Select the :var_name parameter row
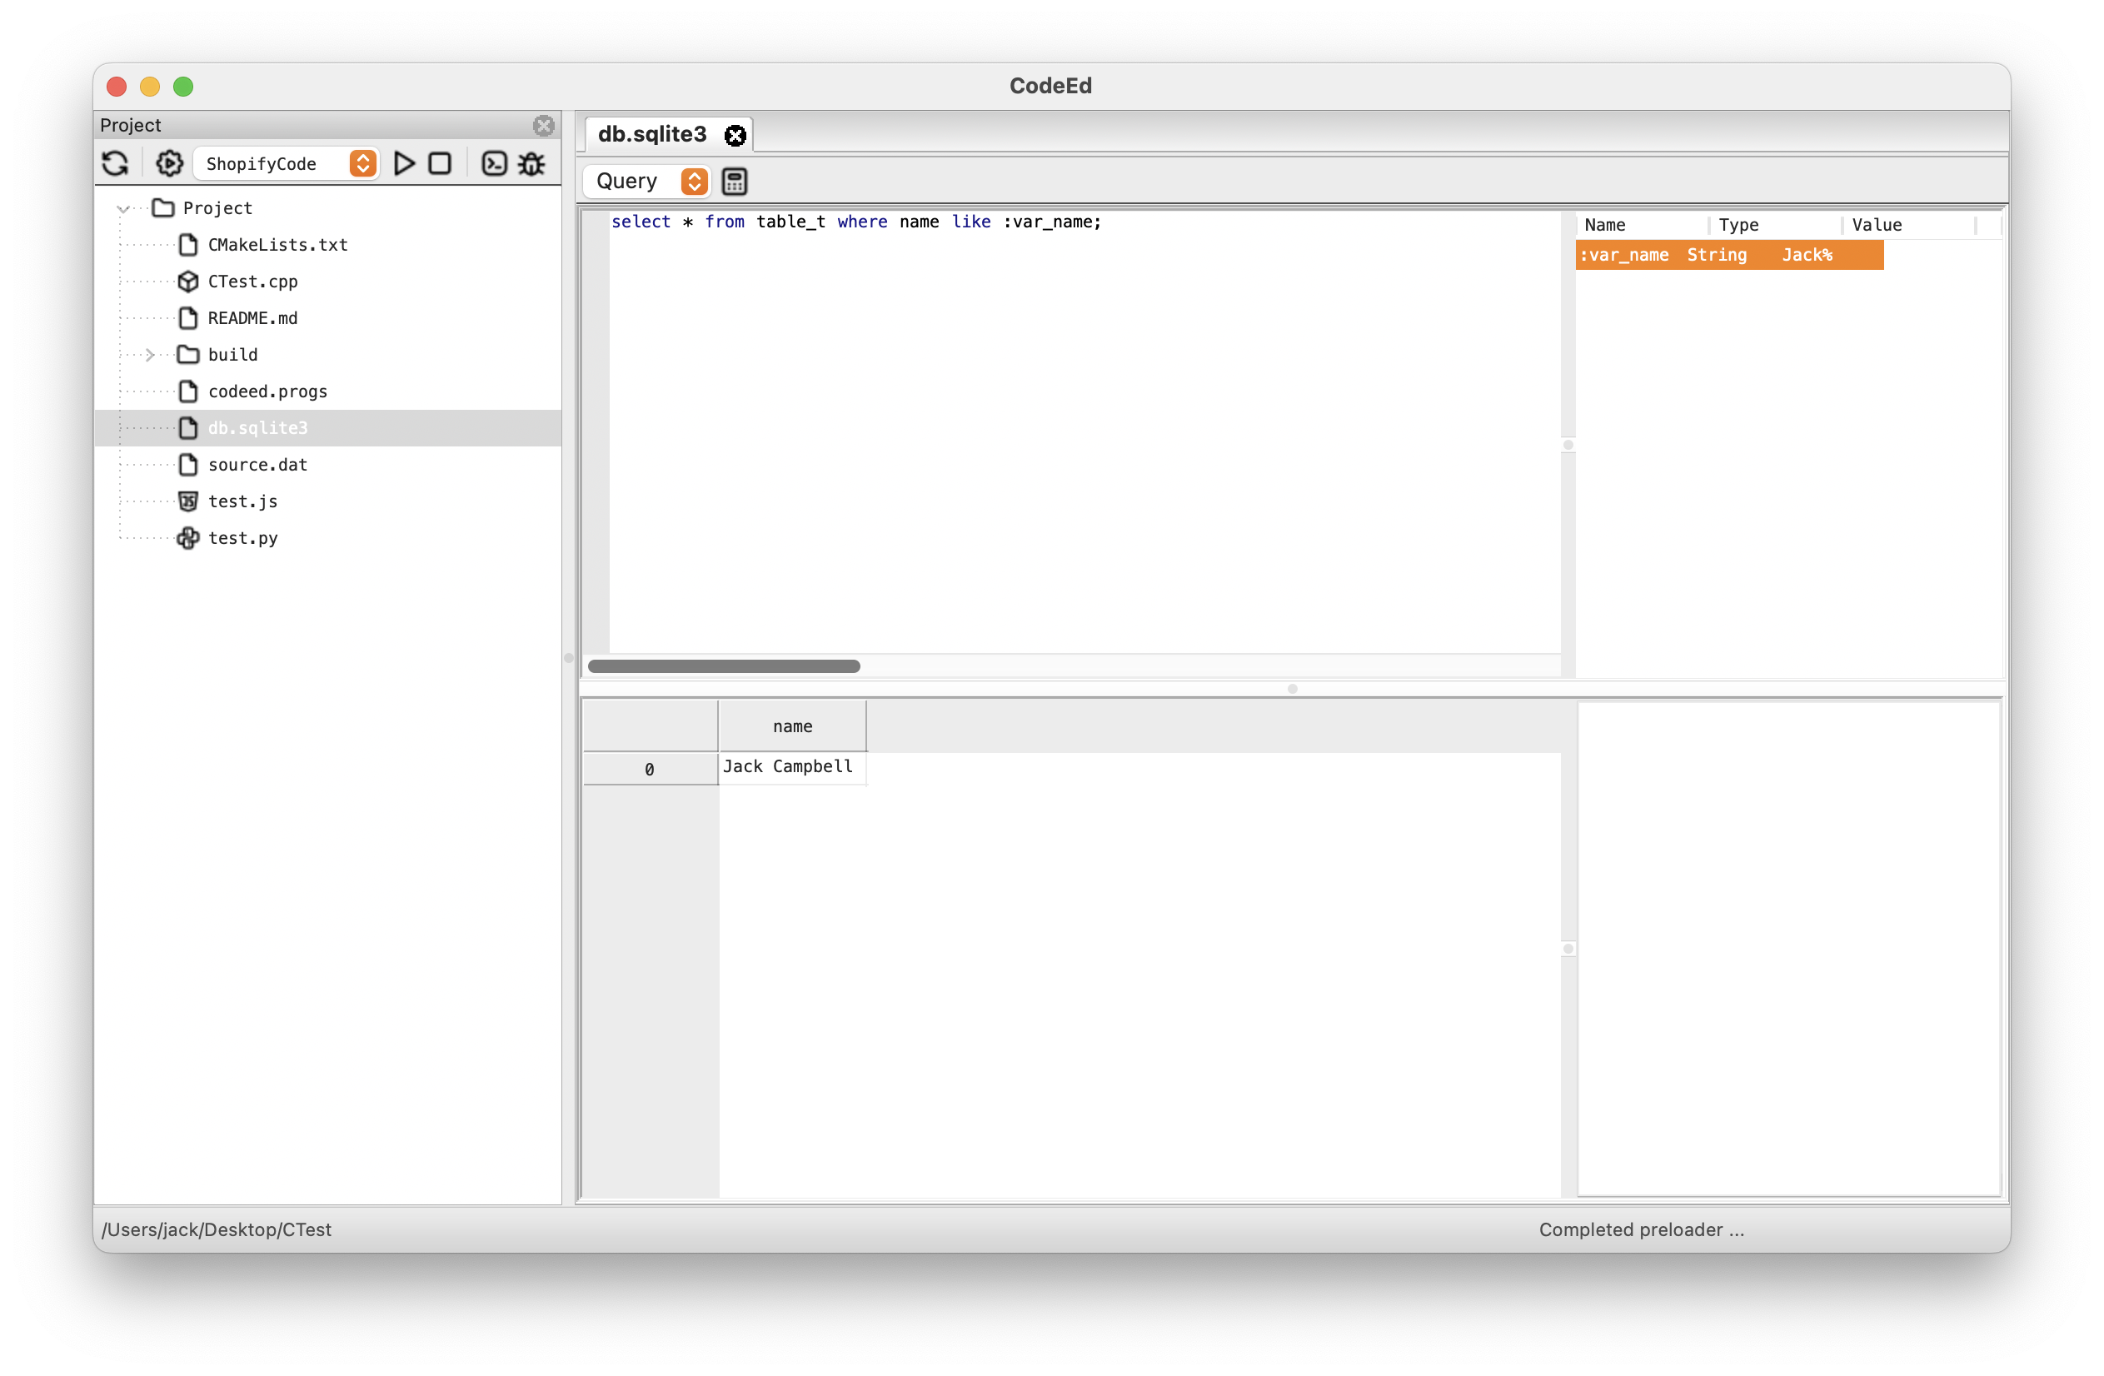Image resolution: width=2104 pixels, height=1376 pixels. 1729,256
